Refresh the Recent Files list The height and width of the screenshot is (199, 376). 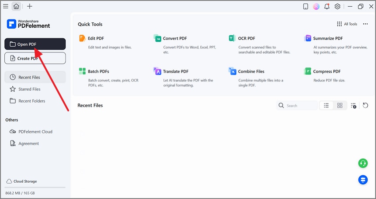tap(365, 106)
